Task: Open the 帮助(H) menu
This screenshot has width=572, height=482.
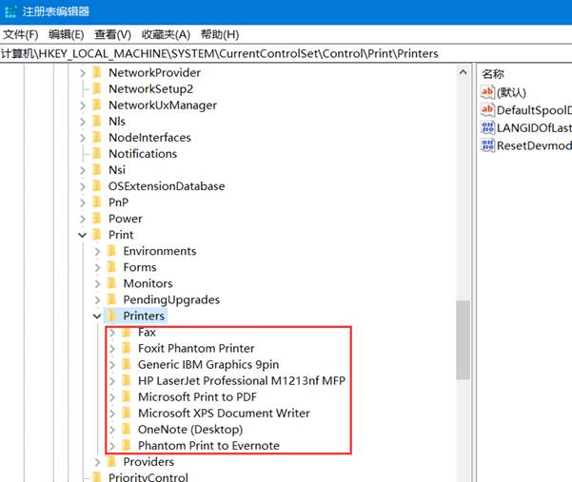Action: [220, 34]
